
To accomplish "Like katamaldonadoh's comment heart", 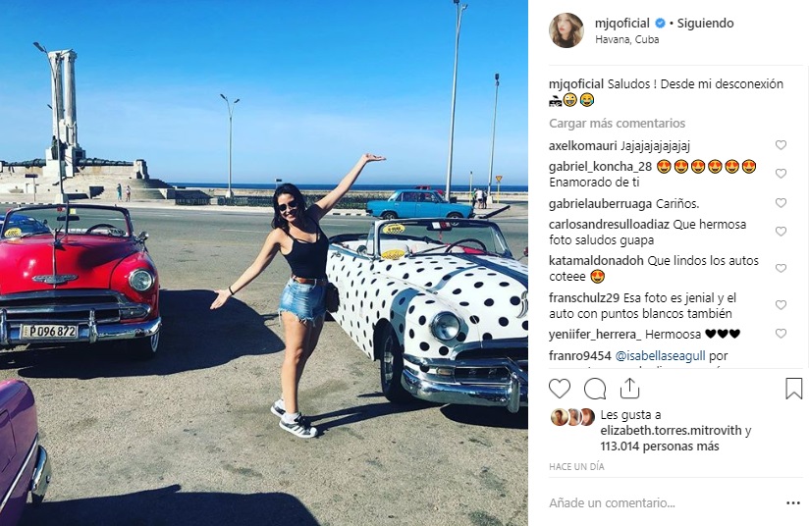I will coord(781,268).
